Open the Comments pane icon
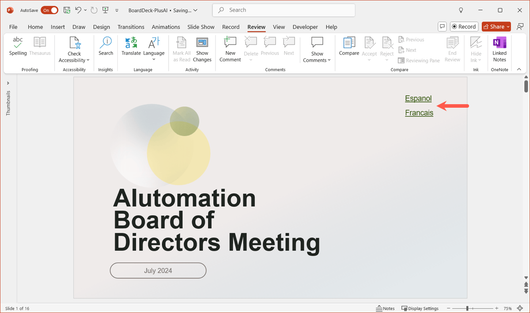 pos(442,26)
